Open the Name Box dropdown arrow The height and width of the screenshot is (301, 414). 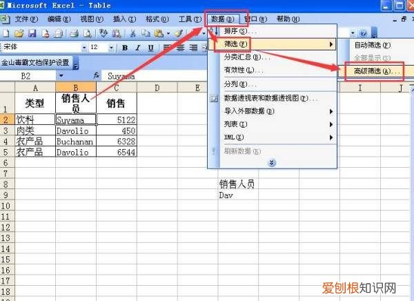61,76
